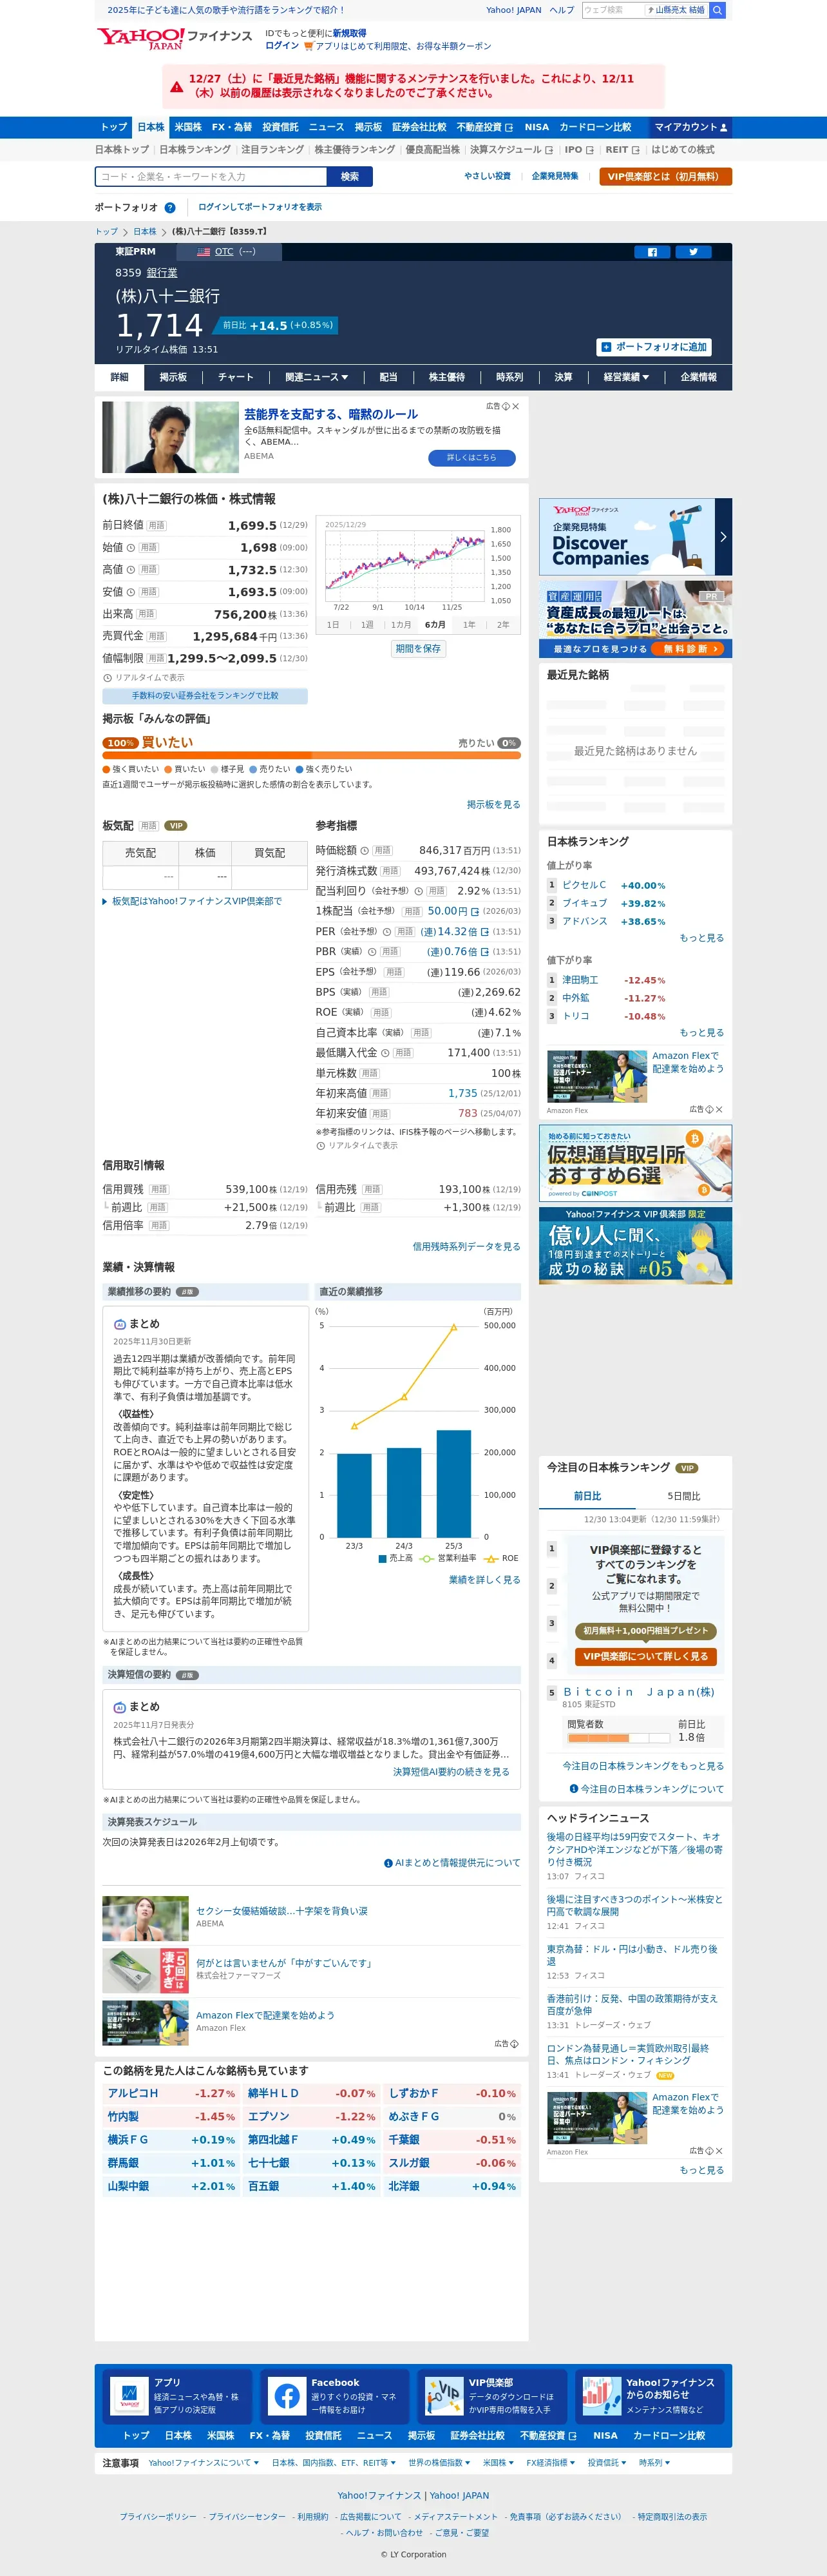Focus the コード・企業名 search input

[211, 176]
